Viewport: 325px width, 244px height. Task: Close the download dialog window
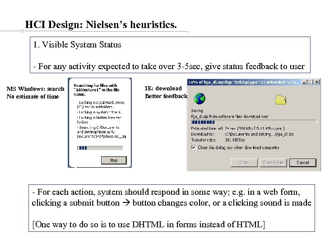(x=316, y=82)
